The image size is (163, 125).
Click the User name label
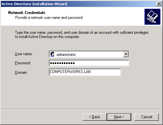tap(24, 54)
